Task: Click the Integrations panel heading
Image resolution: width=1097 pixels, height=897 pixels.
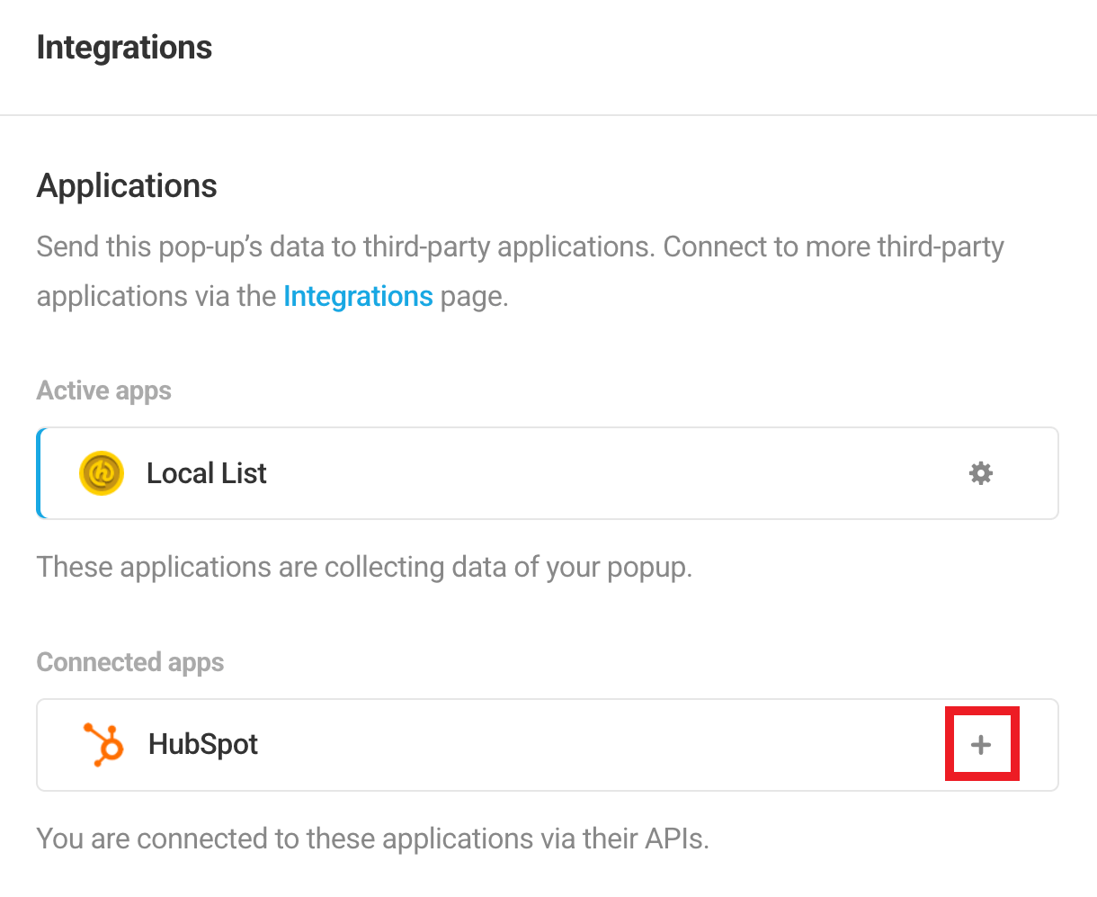Action: tap(124, 48)
